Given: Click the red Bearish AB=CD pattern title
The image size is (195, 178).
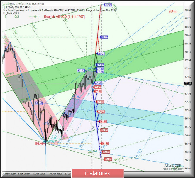Looking at the screenshot, I should tap(64, 16).
